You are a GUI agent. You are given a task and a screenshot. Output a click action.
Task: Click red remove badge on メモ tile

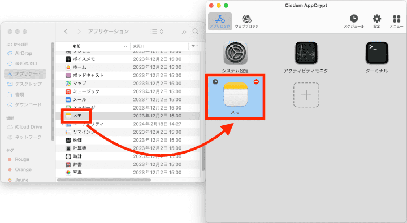(256, 82)
